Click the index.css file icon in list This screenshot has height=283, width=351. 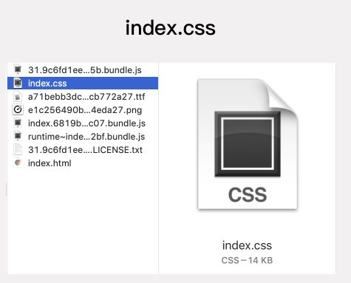tap(18, 83)
